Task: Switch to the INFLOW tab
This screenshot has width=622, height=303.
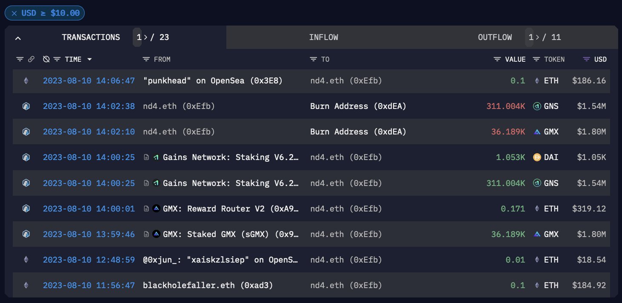Action: pyautogui.click(x=323, y=37)
